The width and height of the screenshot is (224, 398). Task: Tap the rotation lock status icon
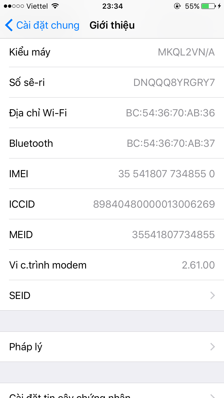click(x=177, y=6)
